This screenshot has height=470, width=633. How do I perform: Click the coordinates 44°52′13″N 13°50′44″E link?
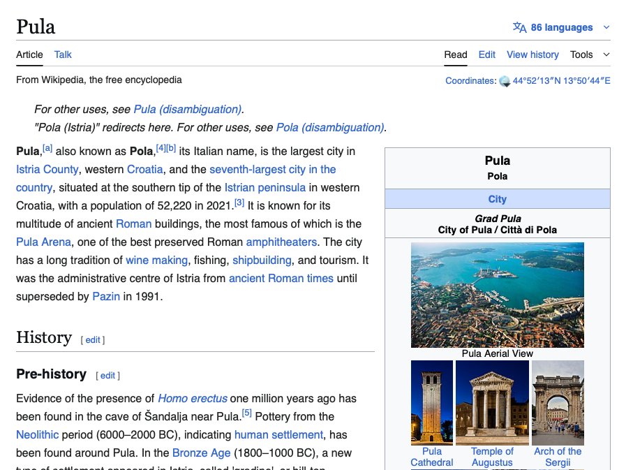(x=562, y=81)
